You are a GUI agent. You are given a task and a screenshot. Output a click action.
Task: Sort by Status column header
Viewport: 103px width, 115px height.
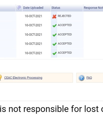coord(56,8)
